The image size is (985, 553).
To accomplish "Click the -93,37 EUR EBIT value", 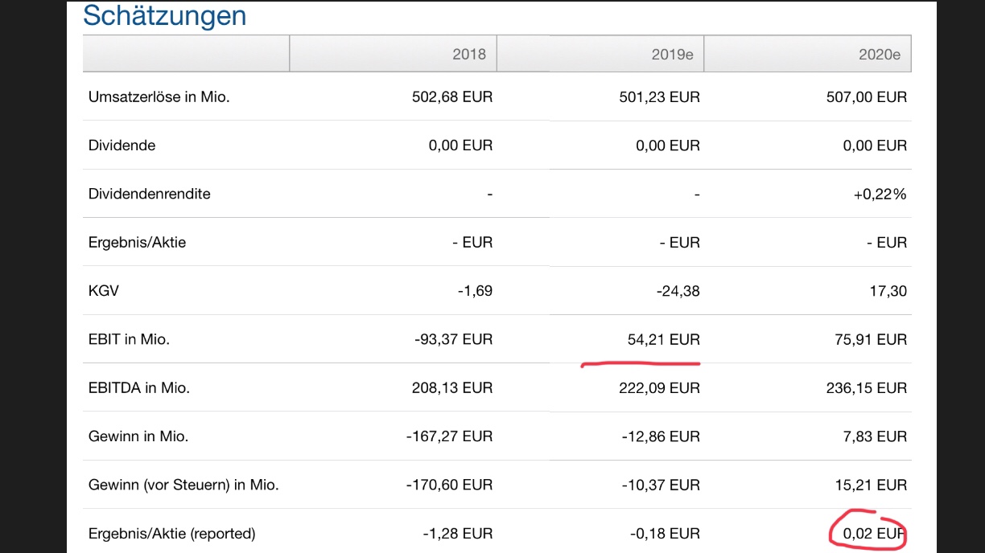I will click(452, 339).
